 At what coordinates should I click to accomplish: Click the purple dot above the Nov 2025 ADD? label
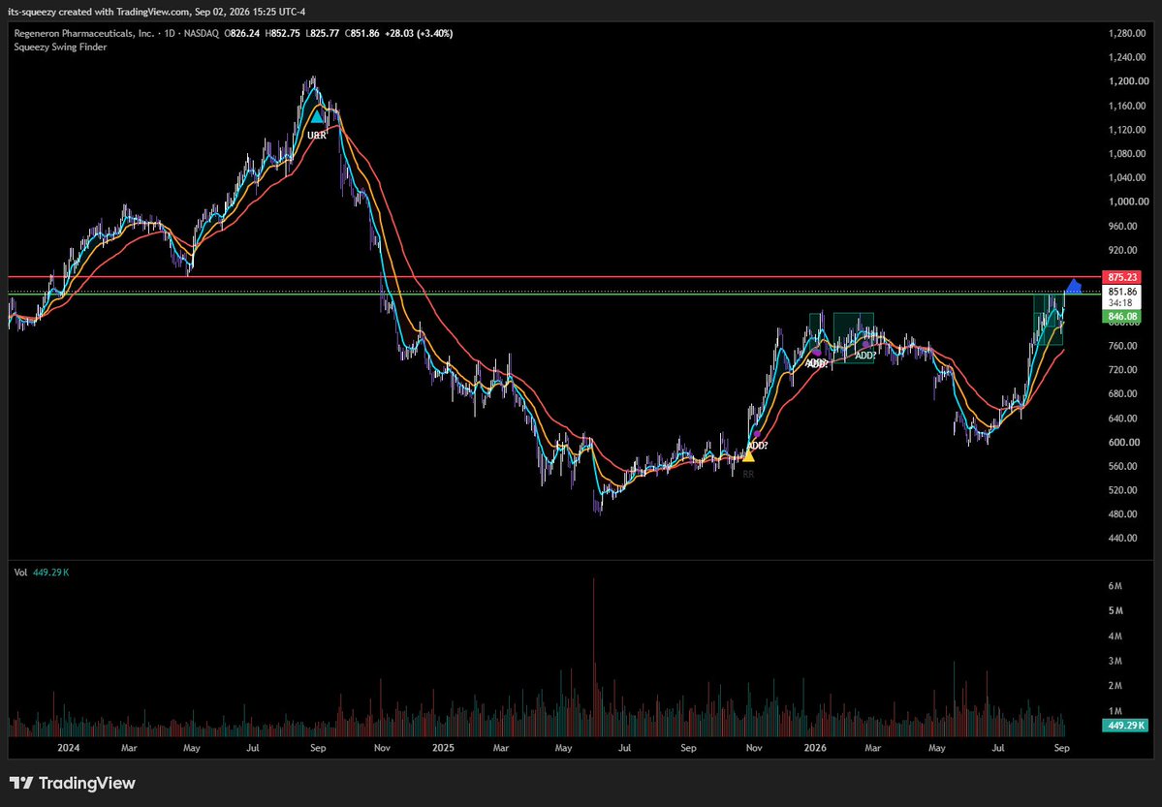(x=757, y=434)
